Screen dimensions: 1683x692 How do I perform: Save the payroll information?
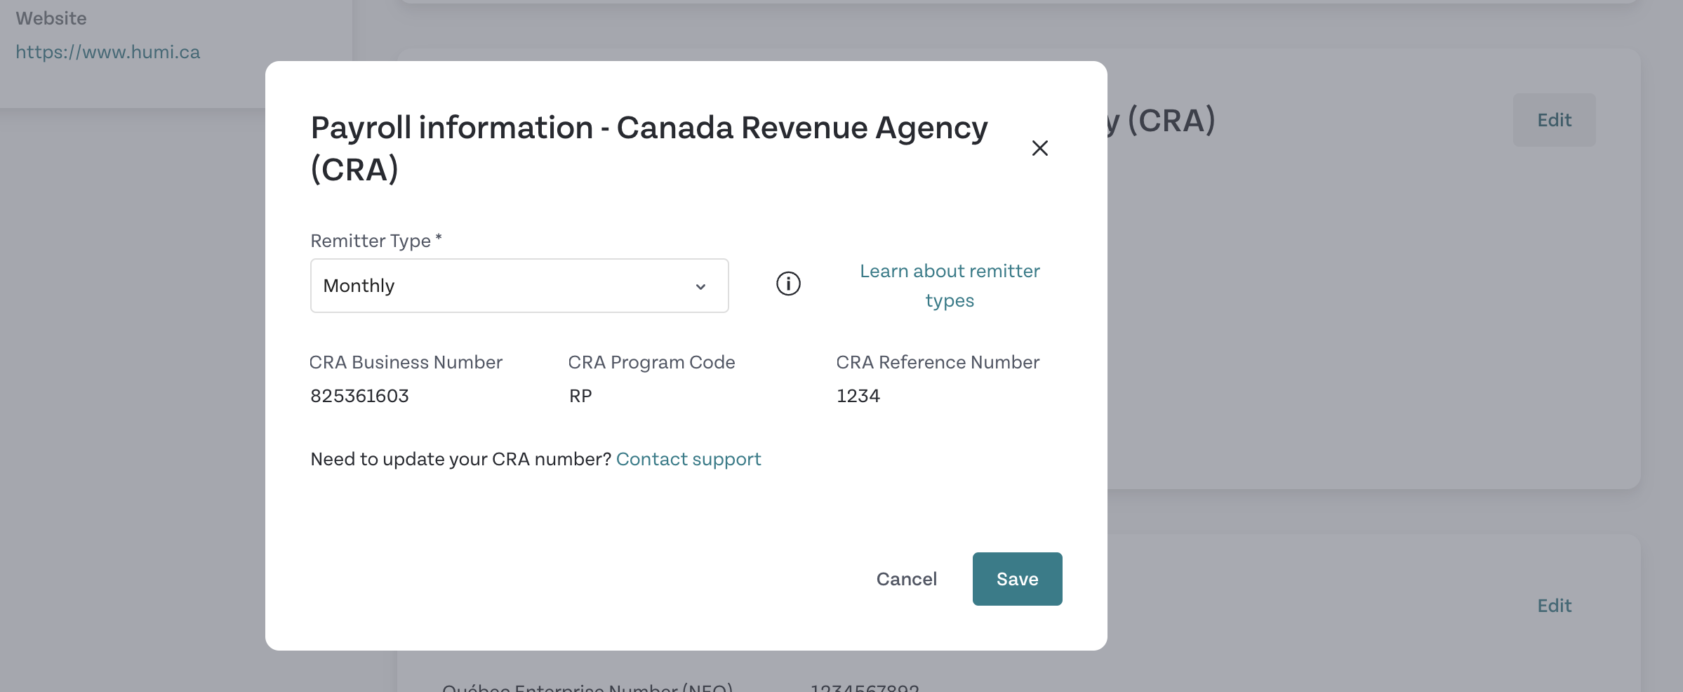tap(1017, 579)
